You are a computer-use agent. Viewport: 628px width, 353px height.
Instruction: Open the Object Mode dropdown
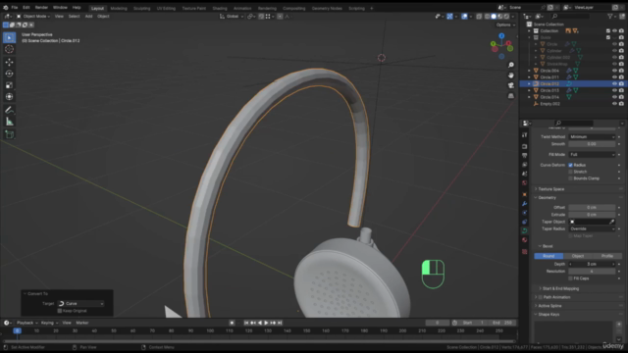pyautogui.click(x=32, y=17)
